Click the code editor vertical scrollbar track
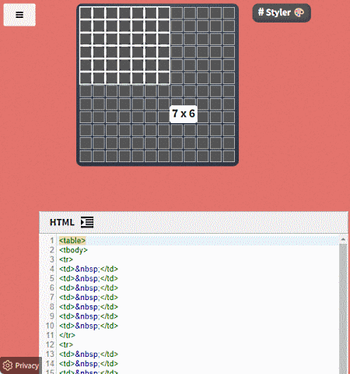The width and height of the screenshot is (350, 374). coord(343,309)
